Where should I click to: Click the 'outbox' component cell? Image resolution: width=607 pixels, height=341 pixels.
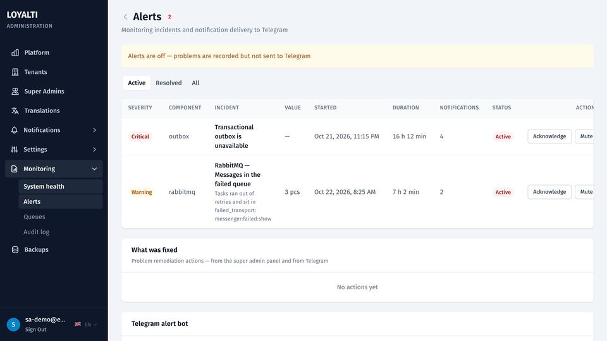[179, 136]
